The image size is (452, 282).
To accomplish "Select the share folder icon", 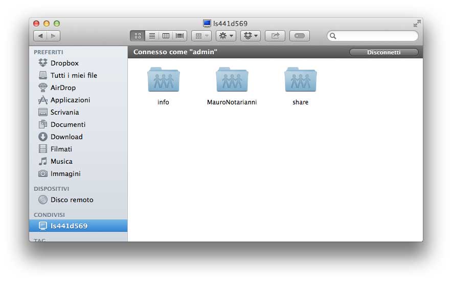I will coord(301,79).
